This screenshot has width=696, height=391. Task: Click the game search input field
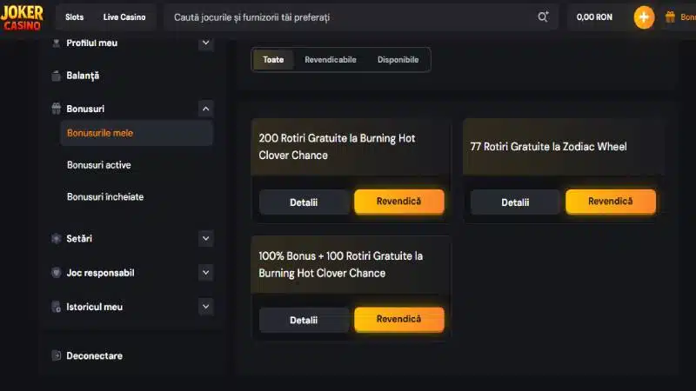348,17
